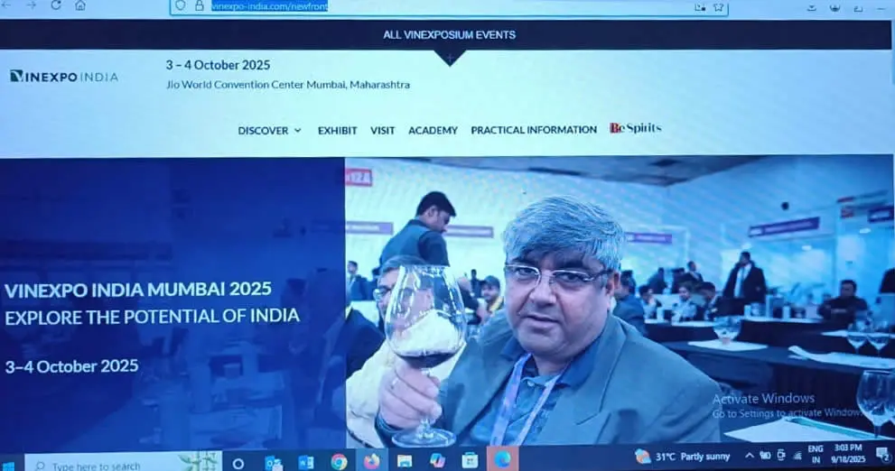Reload the Vinexpo India page
The width and height of the screenshot is (895, 471).
click(56, 5)
